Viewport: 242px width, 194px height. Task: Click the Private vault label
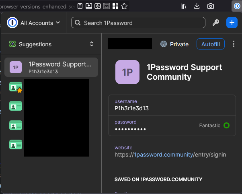click(174, 44)
